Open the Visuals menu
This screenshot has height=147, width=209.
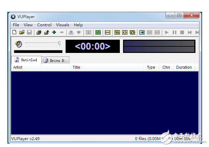click(x=62, y=25)
